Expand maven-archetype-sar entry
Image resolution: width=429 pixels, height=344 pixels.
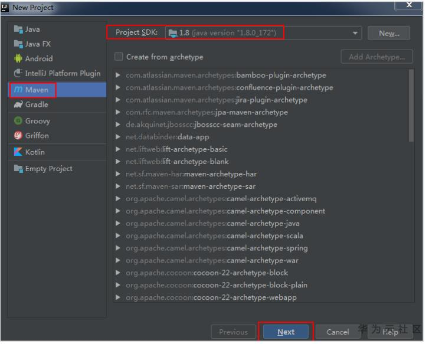pos(118,186)
